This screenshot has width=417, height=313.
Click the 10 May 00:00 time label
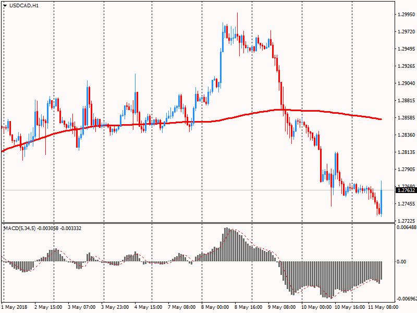pyautogui.click(x=316, y=307)
